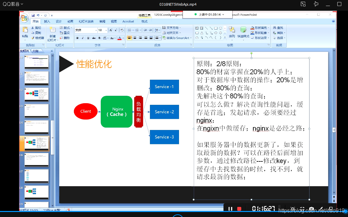Viewport: 348px width, 217px height.
Task: Pause the recording with the pause button
Action: pyautogui.click(x=230, y=209)
